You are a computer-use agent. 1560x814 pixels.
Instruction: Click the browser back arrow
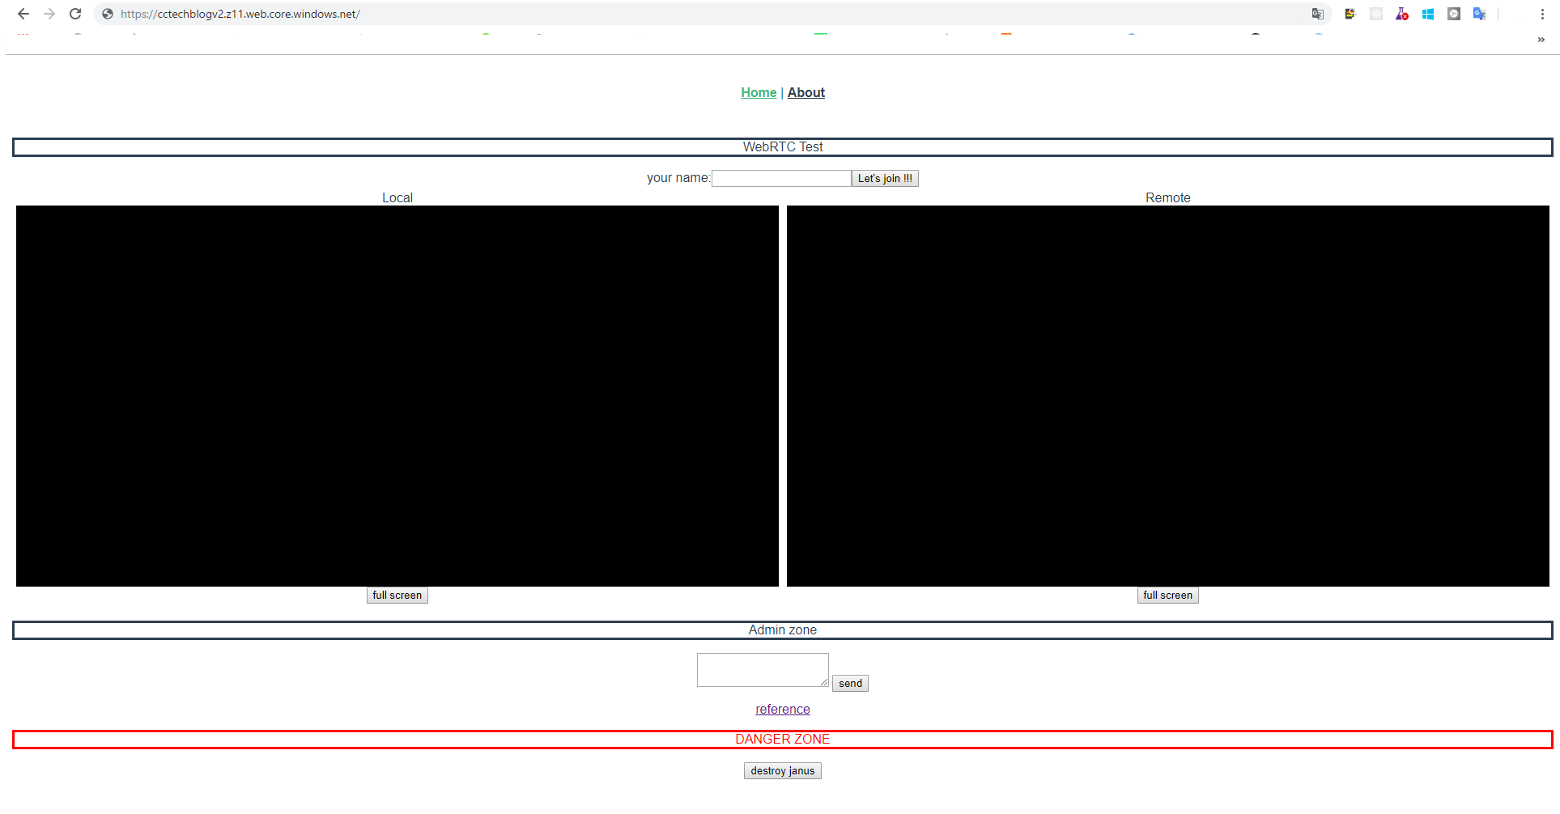23,14
